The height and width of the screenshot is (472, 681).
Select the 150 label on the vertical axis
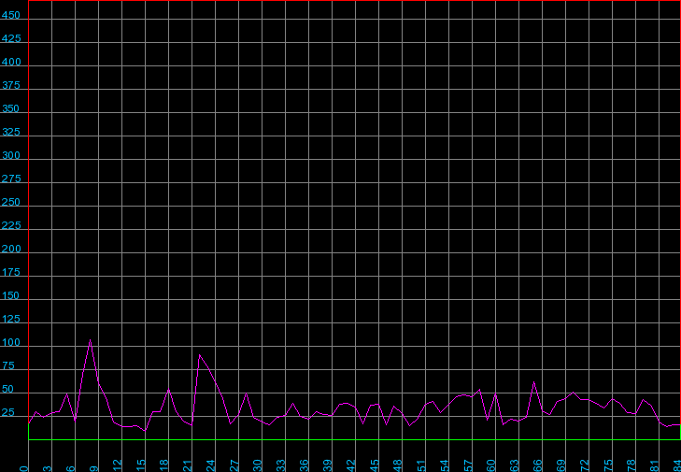11,296
